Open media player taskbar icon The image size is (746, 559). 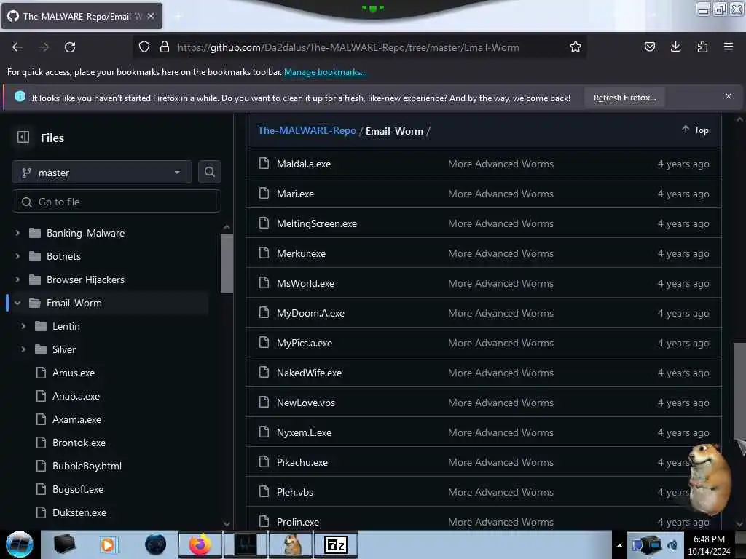coord(108,544)
